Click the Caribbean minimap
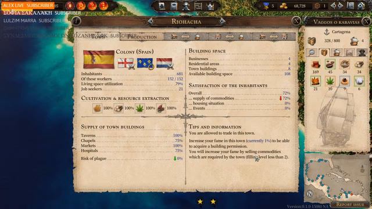 pyautogui.click(x=337, y=179)
